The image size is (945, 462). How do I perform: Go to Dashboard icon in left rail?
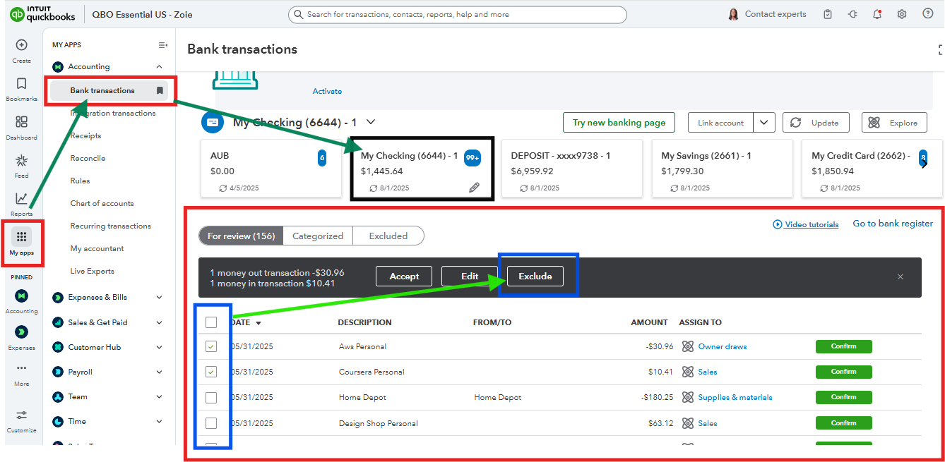click(x=21, y=122)
